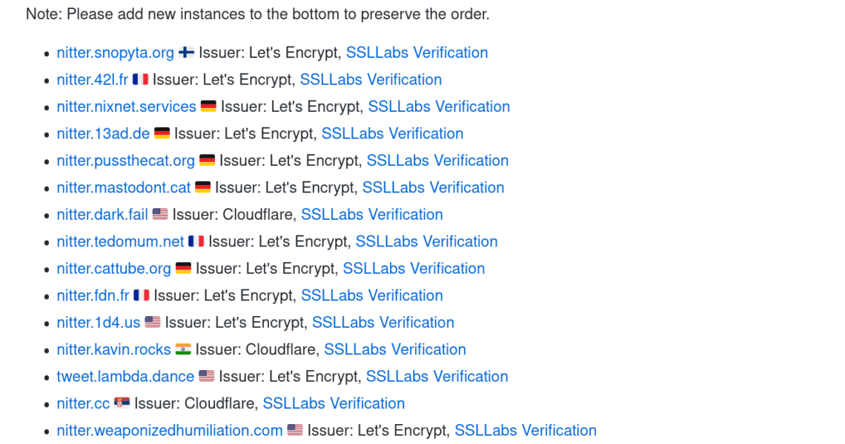Open SSLLabs Verification for nitter.kavin.rocks
Image resolution: width=845 pixels, height=444 pixels.
click(x=395, y=349)
